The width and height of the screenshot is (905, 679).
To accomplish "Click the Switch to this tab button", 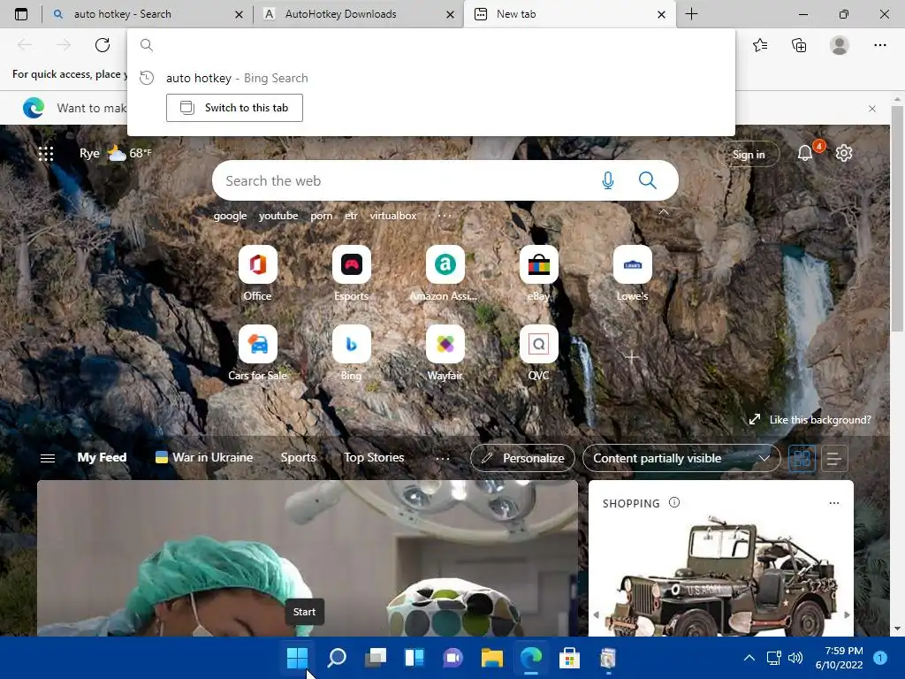I will pyautogui.click(x=234, y=108).
